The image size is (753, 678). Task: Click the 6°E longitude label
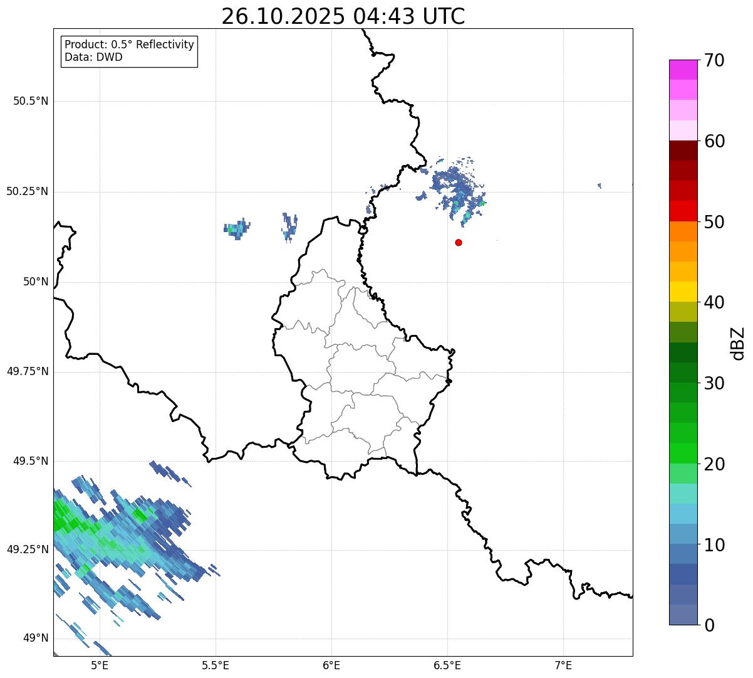pos(331,665)
